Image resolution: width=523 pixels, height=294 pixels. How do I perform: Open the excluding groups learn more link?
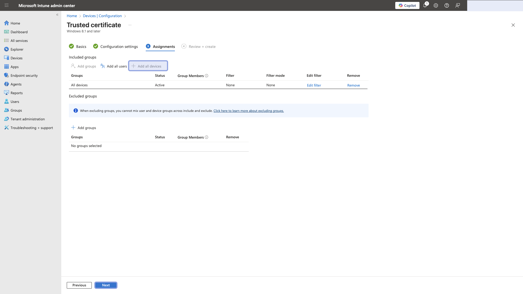coord(248,111)
